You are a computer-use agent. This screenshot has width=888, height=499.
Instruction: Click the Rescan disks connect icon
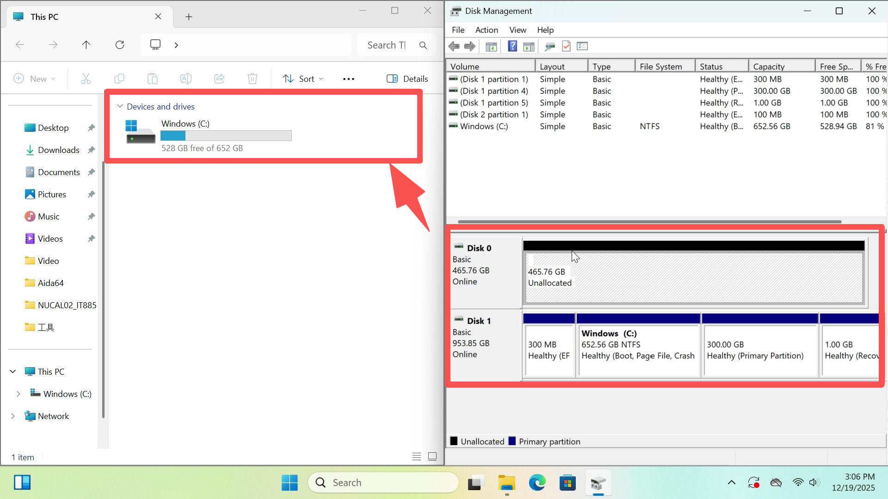pyautogui.click(x=550, y=46)
